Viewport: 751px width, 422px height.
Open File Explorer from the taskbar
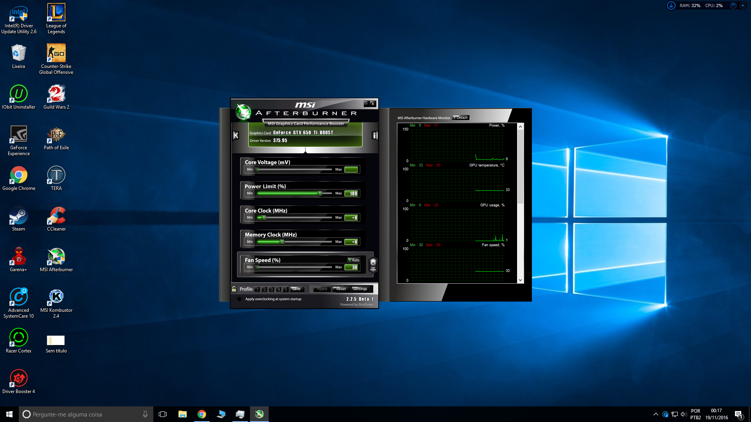[182, 414]
